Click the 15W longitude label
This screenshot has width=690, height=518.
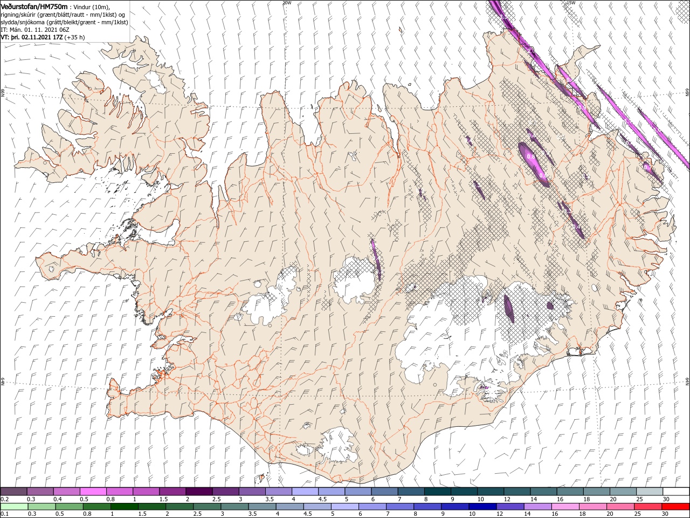coord(571,3)
